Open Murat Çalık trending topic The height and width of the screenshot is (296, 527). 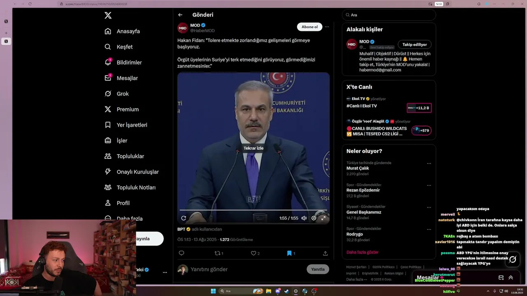coord(358,168)
